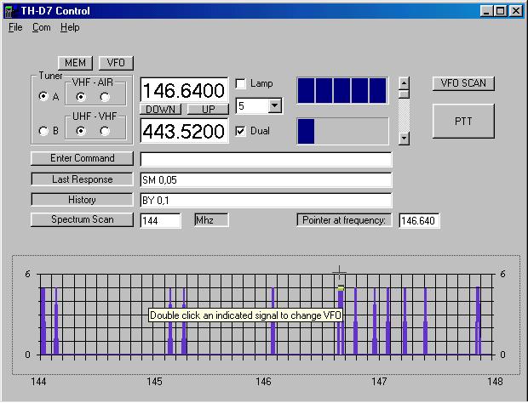528x403 pixels.
Task: Click the TH-D7 Control title bar app icon
Action: tap(10, 11)
